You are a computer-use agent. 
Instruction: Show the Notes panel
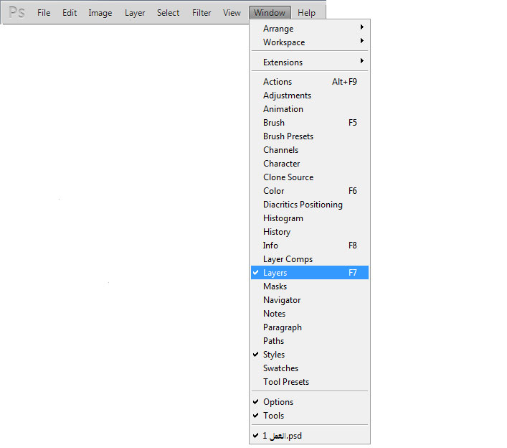[310, 313]
